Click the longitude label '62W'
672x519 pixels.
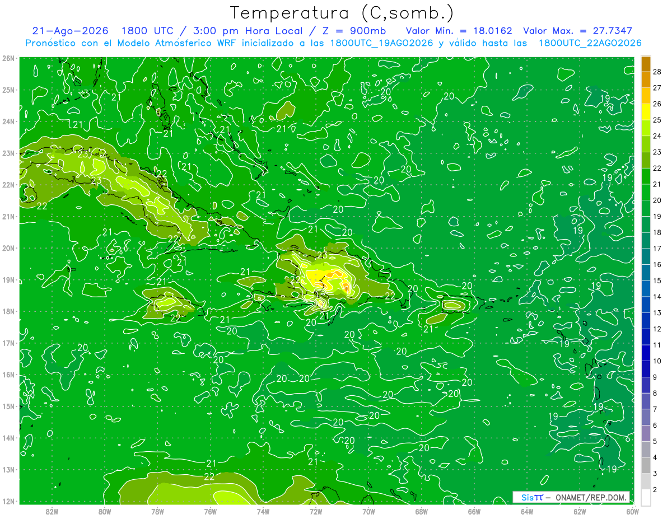click(580, 511)
